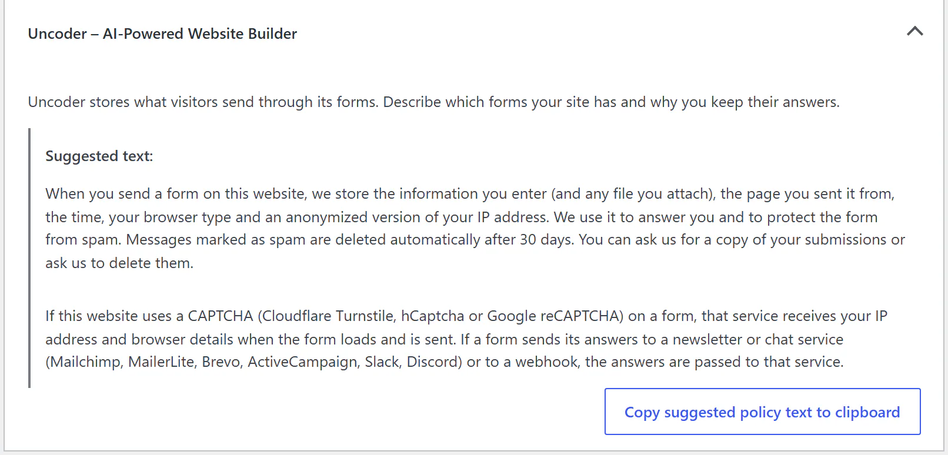Screen dimensions: 948x455
Task: Click "ask us to delete them." line
Action: (x=119, y=263)
